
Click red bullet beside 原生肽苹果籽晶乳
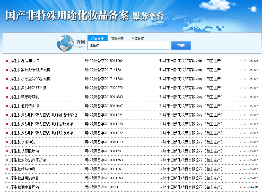(x=7, y=97)
